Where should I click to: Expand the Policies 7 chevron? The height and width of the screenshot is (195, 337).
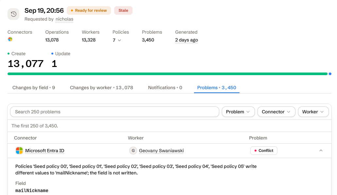(x=119, y=40)
